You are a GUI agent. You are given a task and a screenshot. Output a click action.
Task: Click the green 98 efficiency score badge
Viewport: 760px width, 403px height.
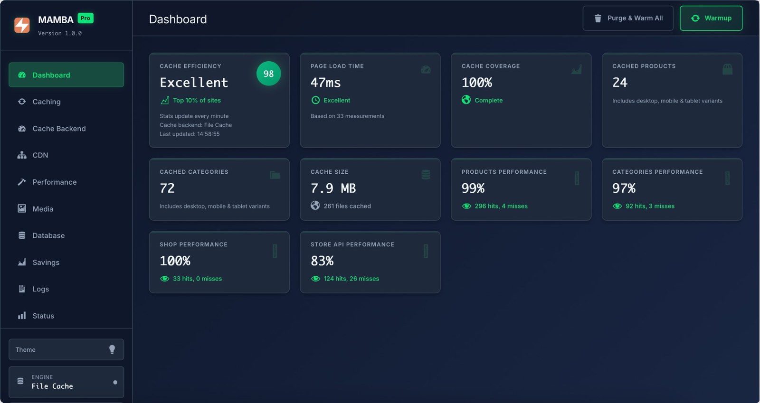click(x=268, y=74)
